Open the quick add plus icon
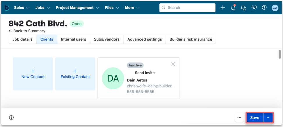 [223, 8]
